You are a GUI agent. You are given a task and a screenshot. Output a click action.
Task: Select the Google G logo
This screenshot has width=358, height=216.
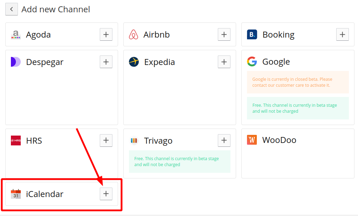coord(252,62)
